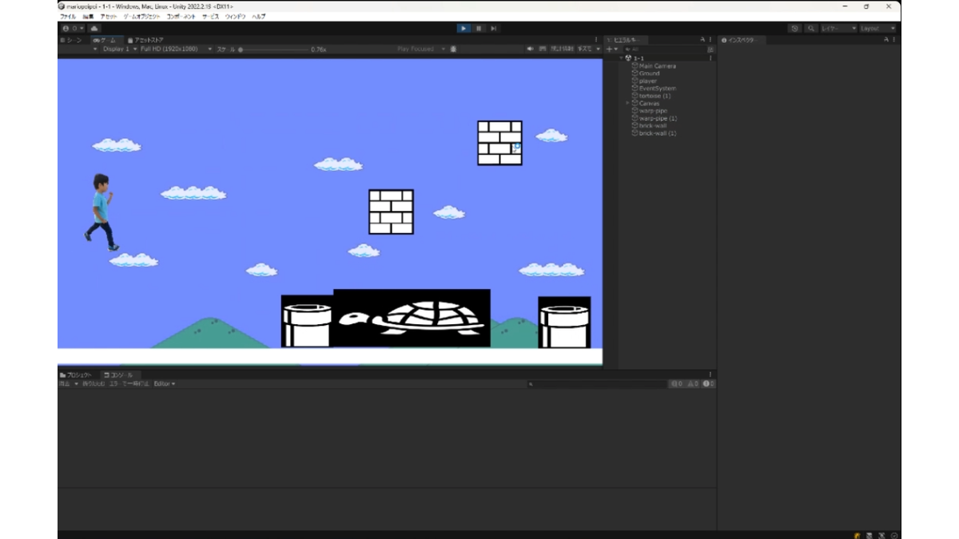The image size is (959, 539).
Task: Select tortoise (1) in the Hierarchy
Action: tap(655, 96)
